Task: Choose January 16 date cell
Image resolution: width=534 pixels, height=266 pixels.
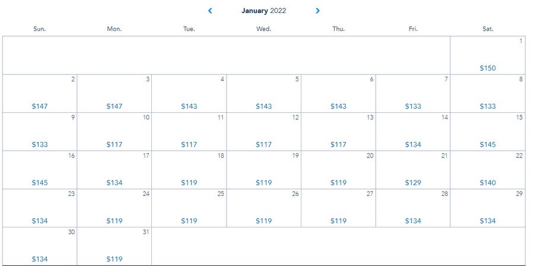Action: click(40, 170)
